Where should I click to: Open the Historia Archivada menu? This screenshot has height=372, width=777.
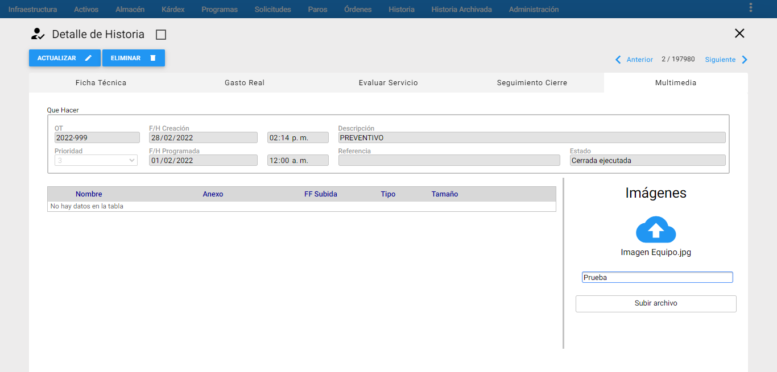pos(461,9)
